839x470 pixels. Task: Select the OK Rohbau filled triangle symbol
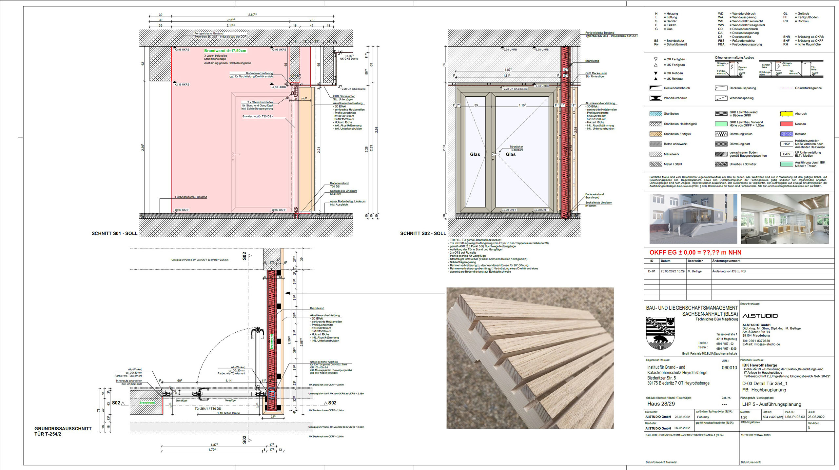[x=656, y=73]
